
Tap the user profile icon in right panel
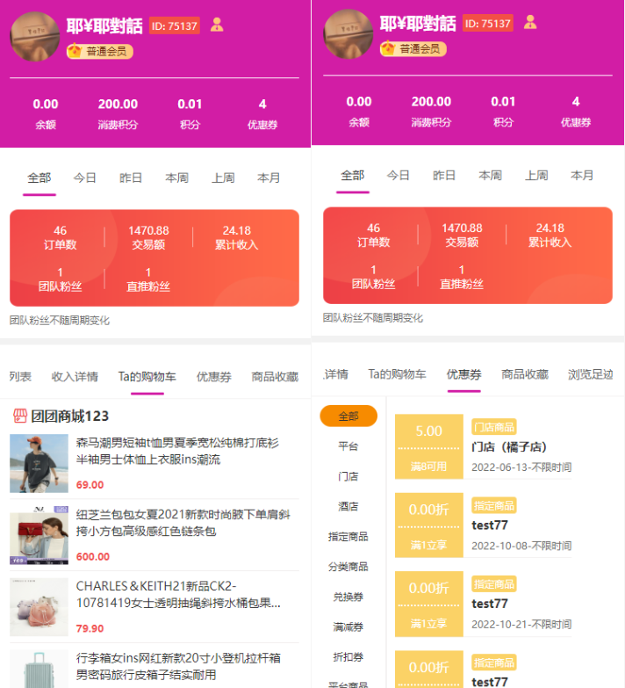[530, 22]
